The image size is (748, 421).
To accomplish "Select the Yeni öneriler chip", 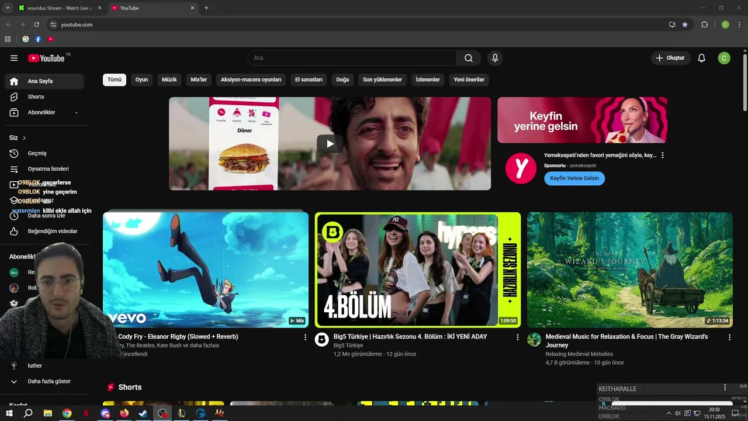I will [x=469, y=80].
